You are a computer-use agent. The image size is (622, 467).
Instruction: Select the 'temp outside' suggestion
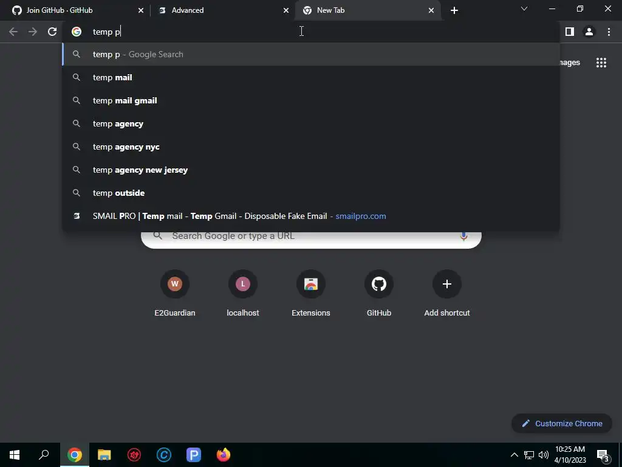[x=311, y=193]
